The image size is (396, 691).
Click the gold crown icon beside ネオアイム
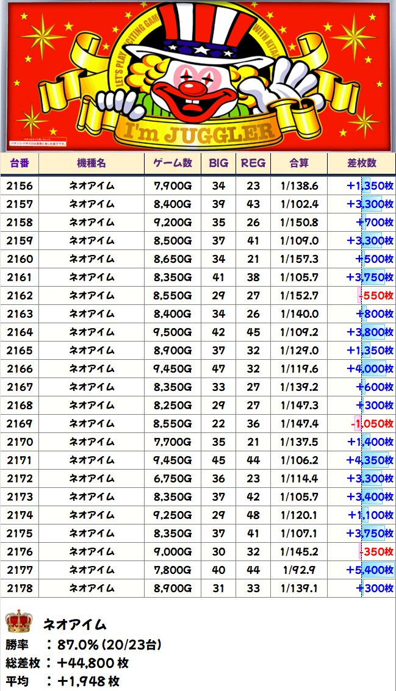click(18, 621)
